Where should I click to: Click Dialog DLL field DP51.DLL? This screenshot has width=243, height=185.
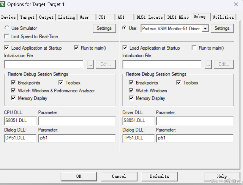[x=20, y=138]
